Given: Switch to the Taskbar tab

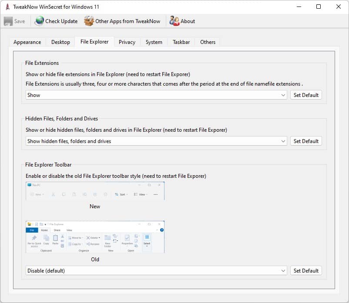Looking at the screenshot, I should 181,42.
